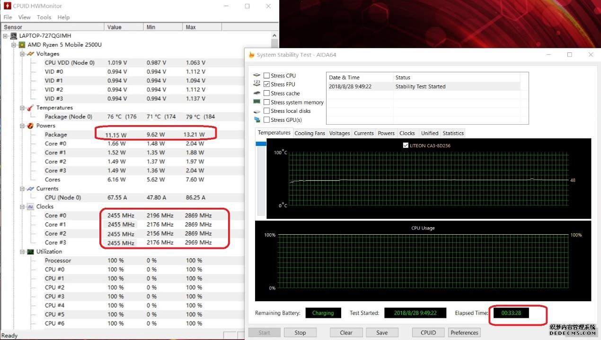Click the Clocks chip icon
Viewport: 601px width, 340px height.
[x=30, y=206]
